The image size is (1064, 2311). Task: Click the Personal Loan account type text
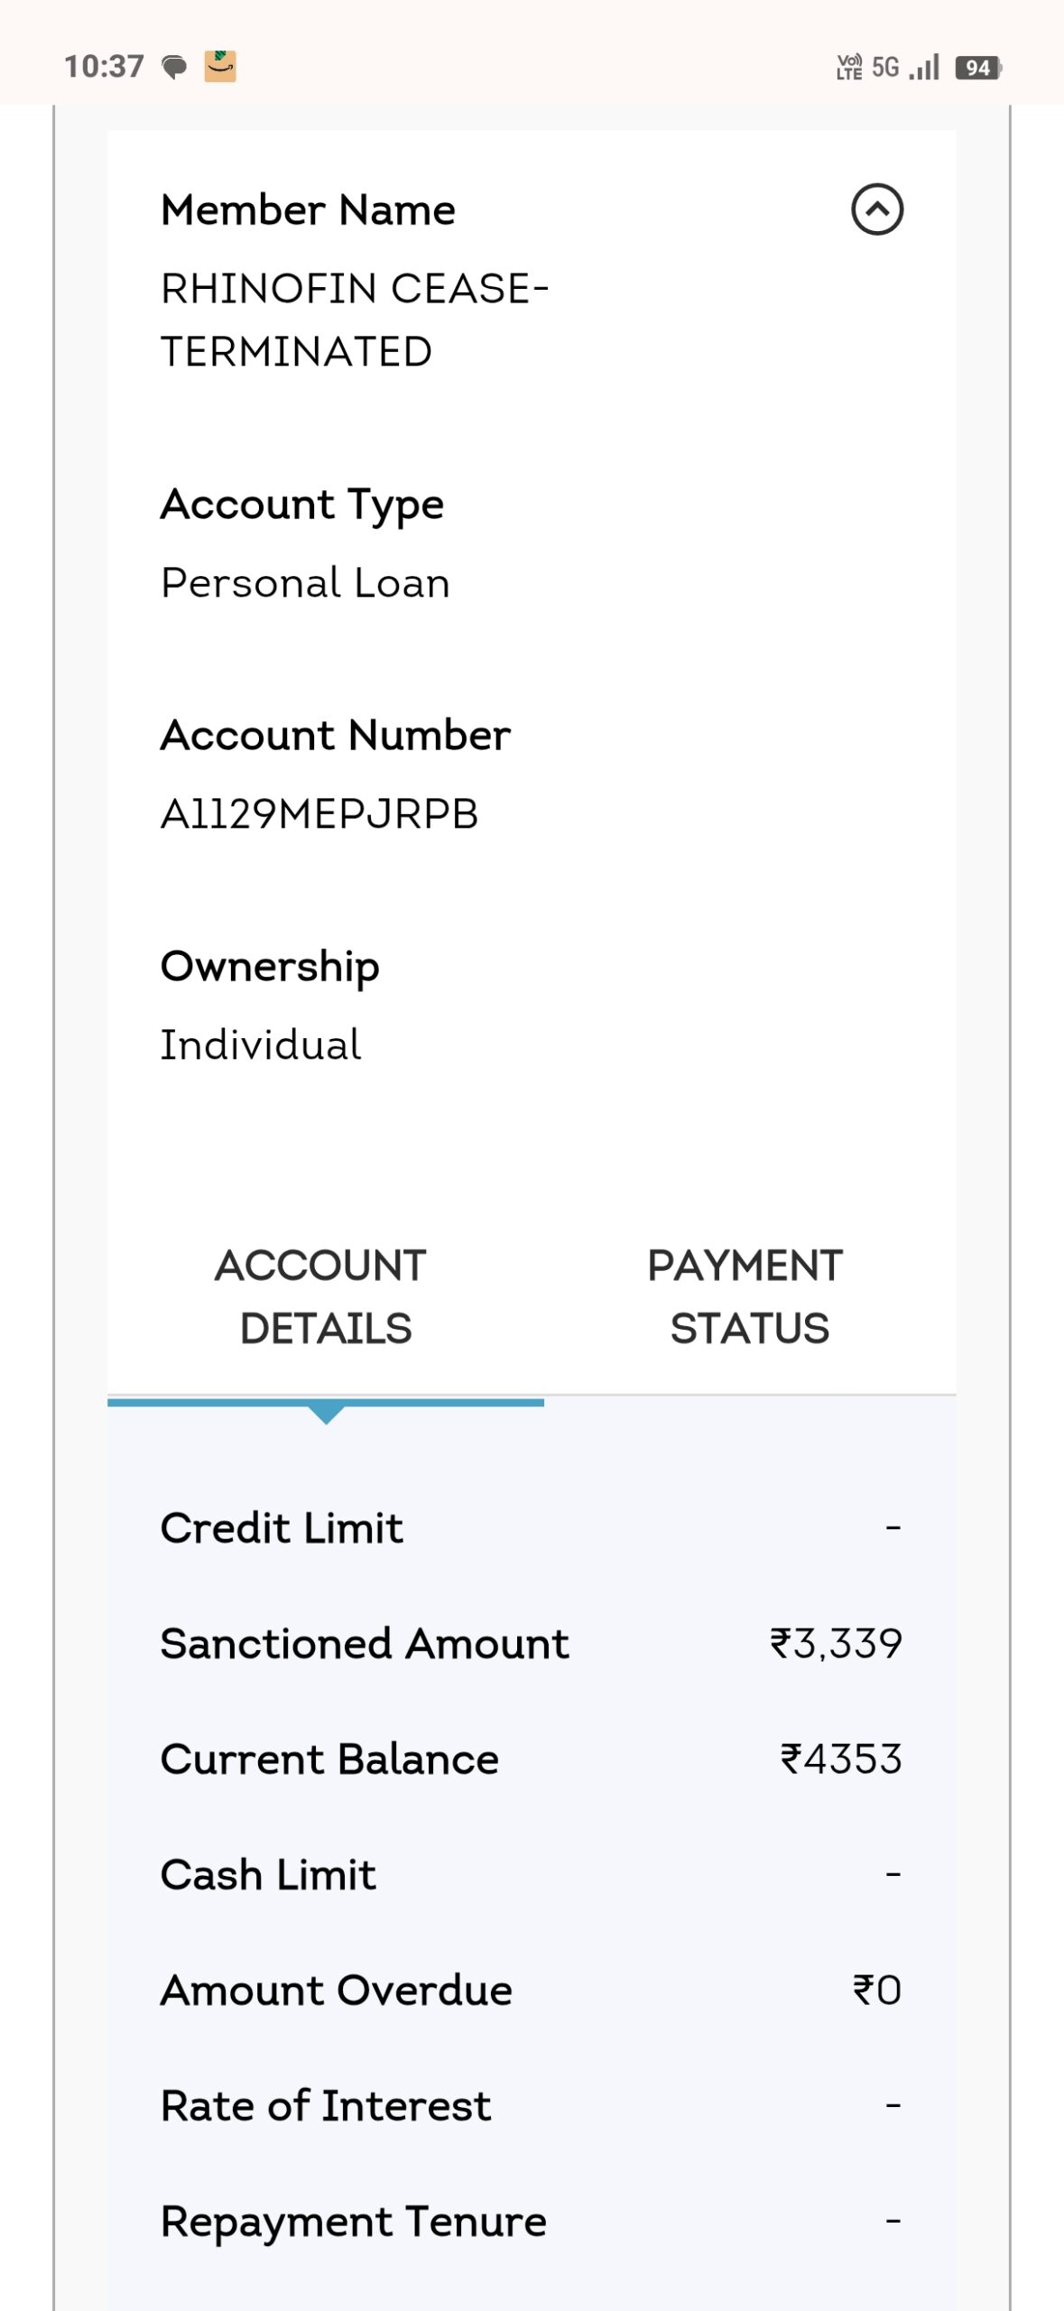click(305, 583)
